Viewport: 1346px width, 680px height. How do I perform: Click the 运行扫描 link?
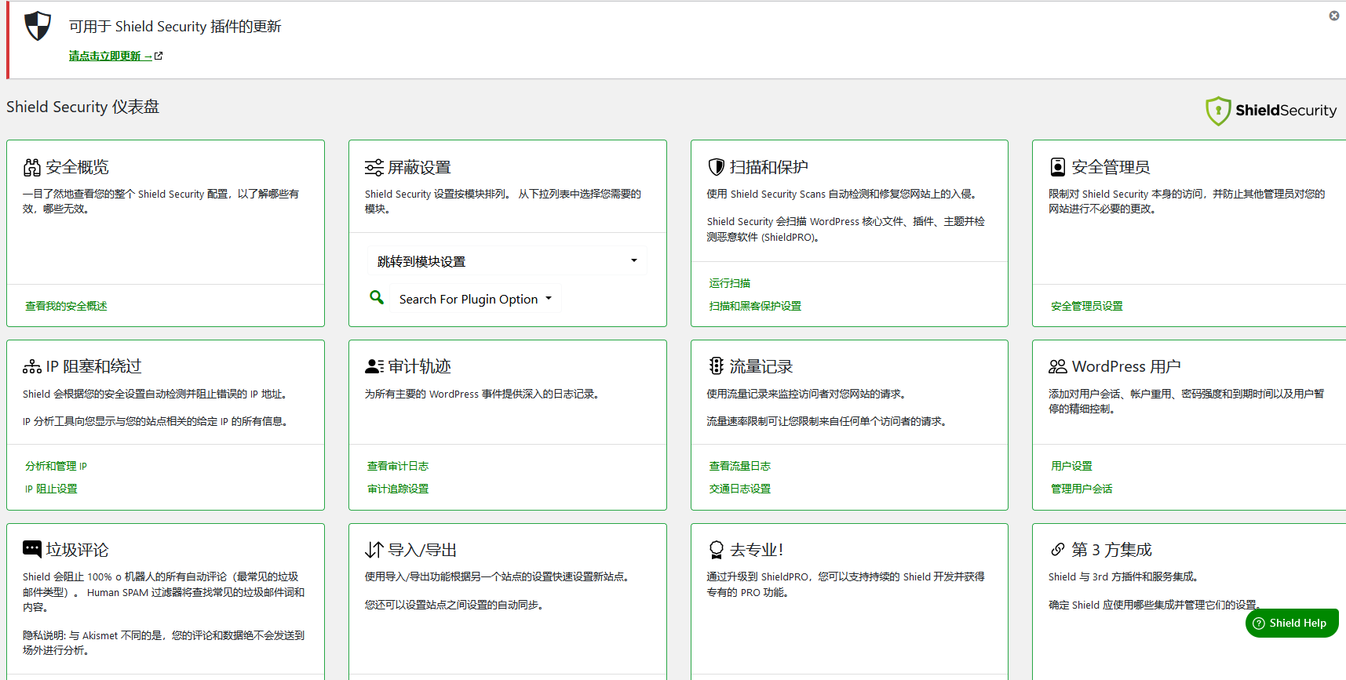pos(730,283)
